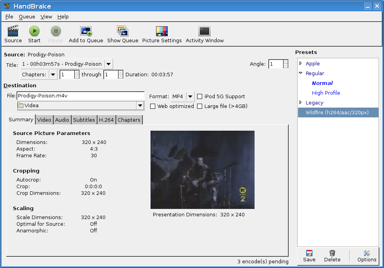This screenshot has height=268, width=384.
Task: Minimize the HandBrake window
Action: tap(368, 6)
